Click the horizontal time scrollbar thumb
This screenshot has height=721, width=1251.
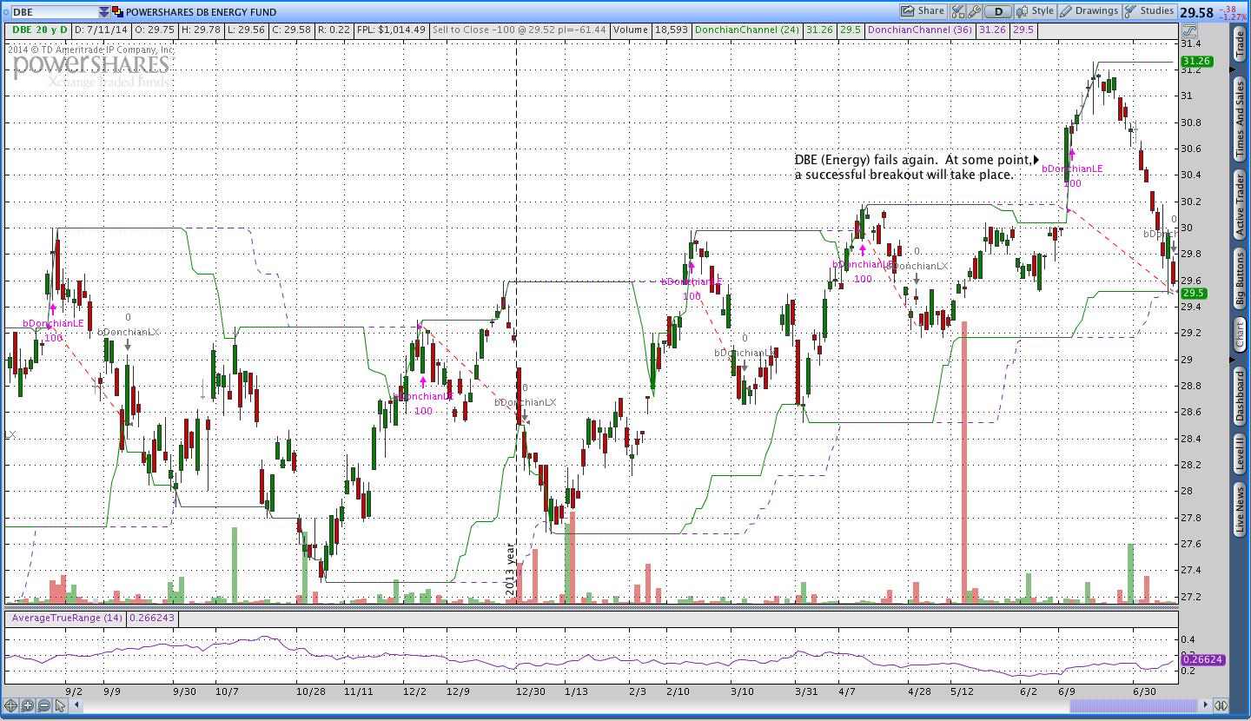point(1134,705)
